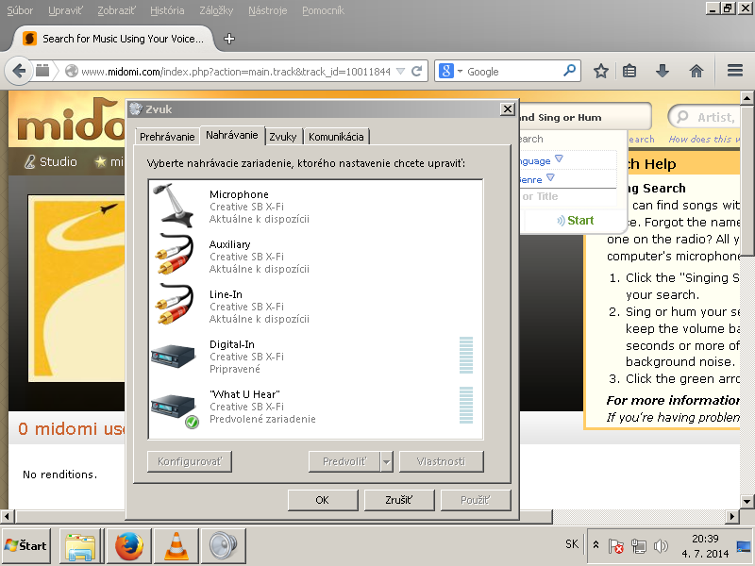Go back with Firefox back arrow
The image size is (755, 566).
click(x=18, y=72)
